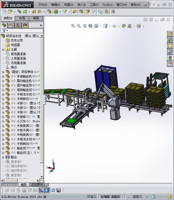Open dropdown arrow beside Assembly Features
174x200 pixels.
pos(60,12)
